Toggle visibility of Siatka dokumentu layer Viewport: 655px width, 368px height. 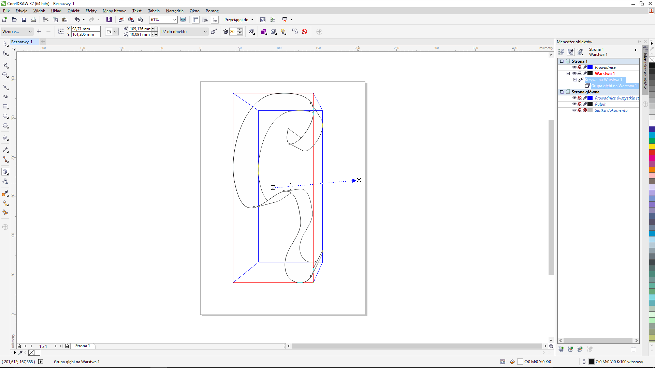pyautogui.click(x=574, y=110)
